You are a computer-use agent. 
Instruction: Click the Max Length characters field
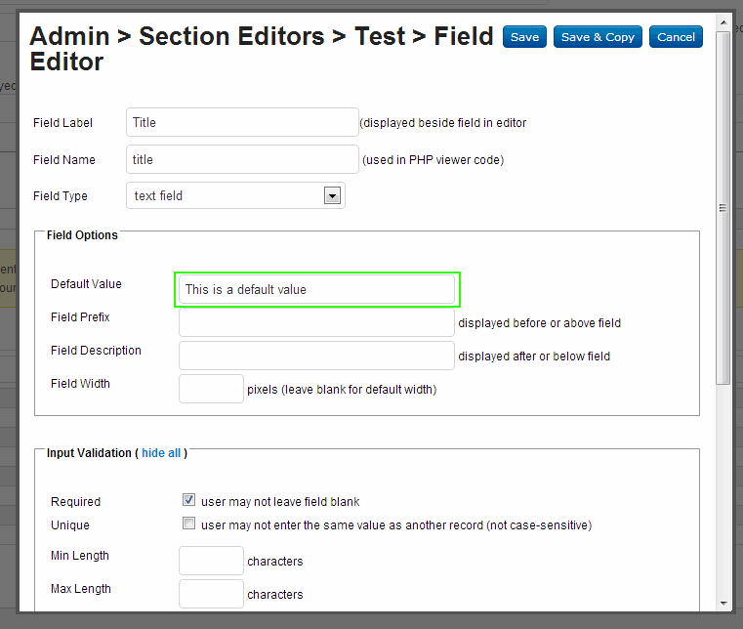pyautogui.click(x=211, y=594)
